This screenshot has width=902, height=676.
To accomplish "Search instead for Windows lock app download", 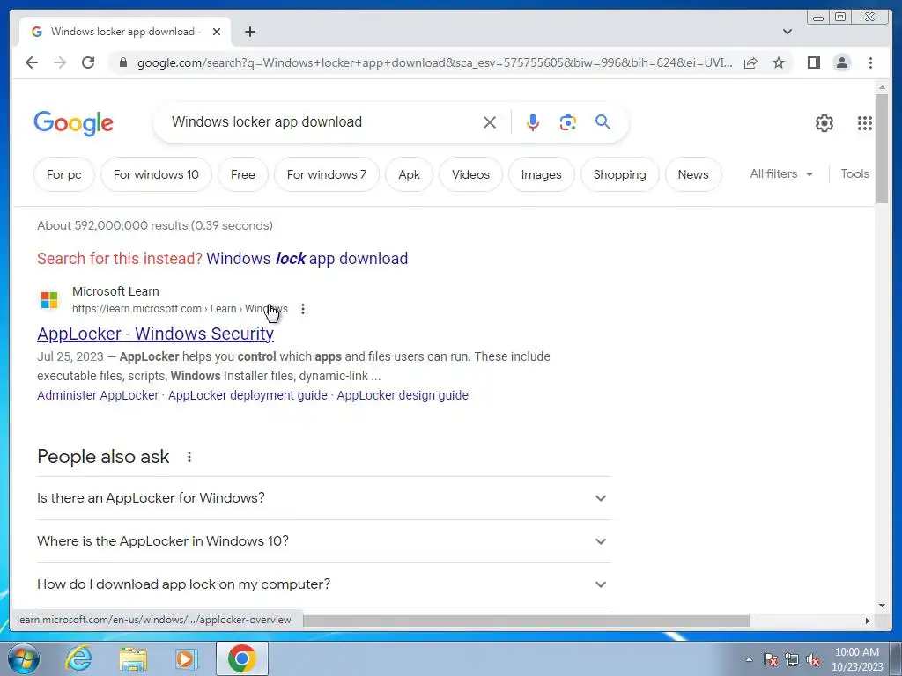I will [x=307, y=259].
